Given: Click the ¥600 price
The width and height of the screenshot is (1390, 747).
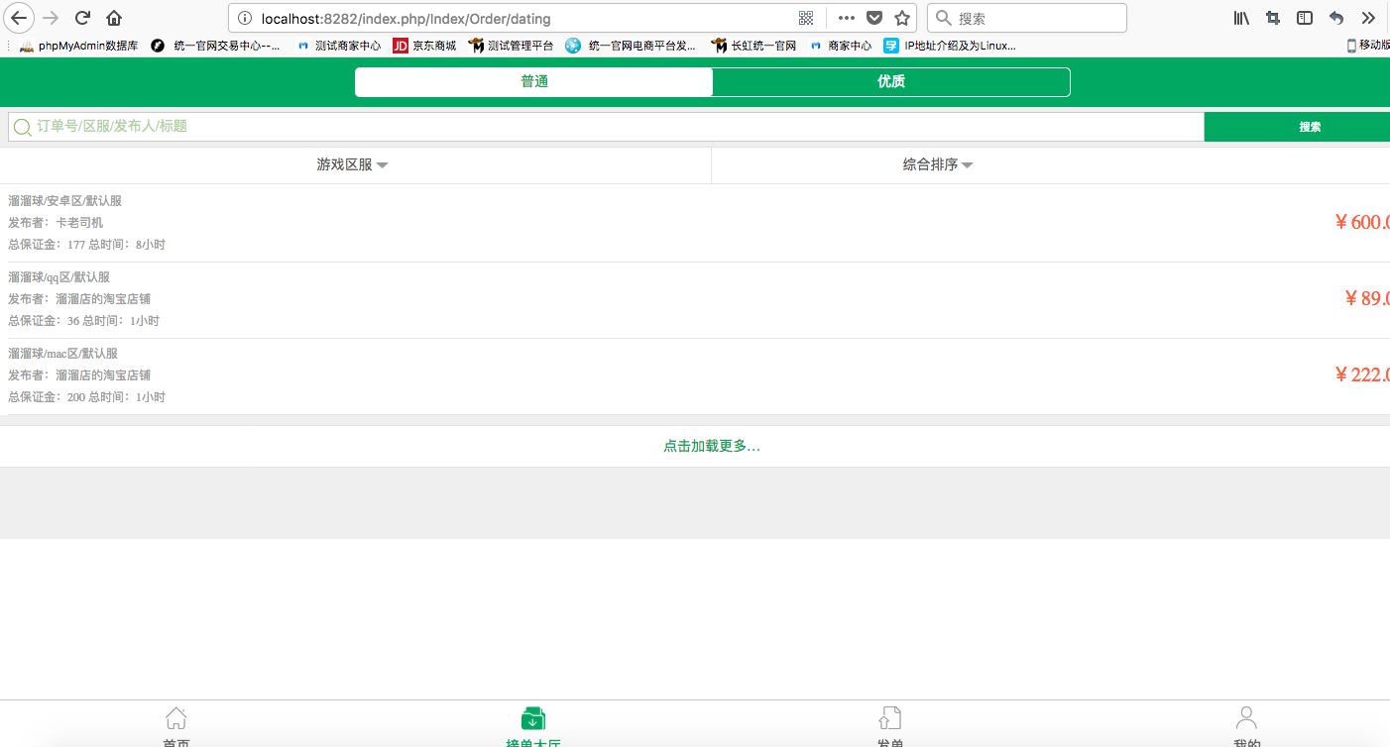Looking at the screenshot, I should pyautogui.click(x=1362, y=222).
